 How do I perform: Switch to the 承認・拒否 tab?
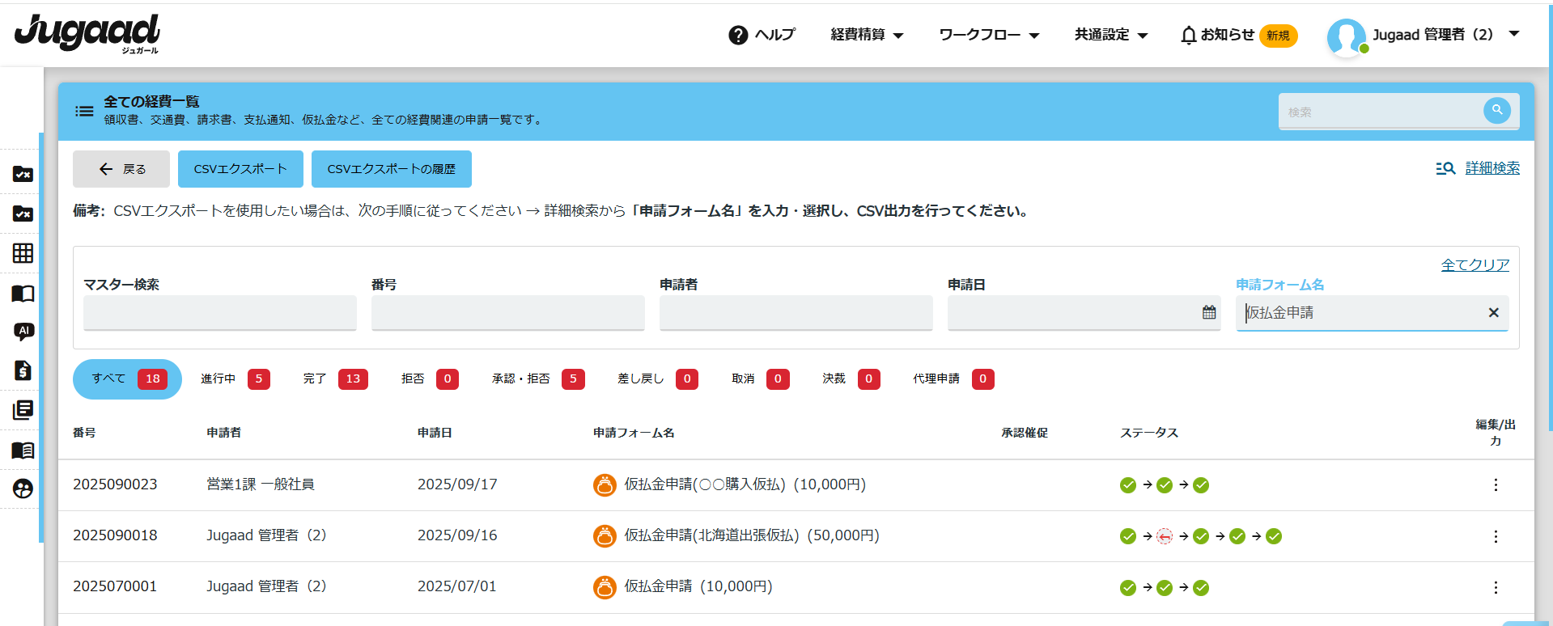click(537, 379)
